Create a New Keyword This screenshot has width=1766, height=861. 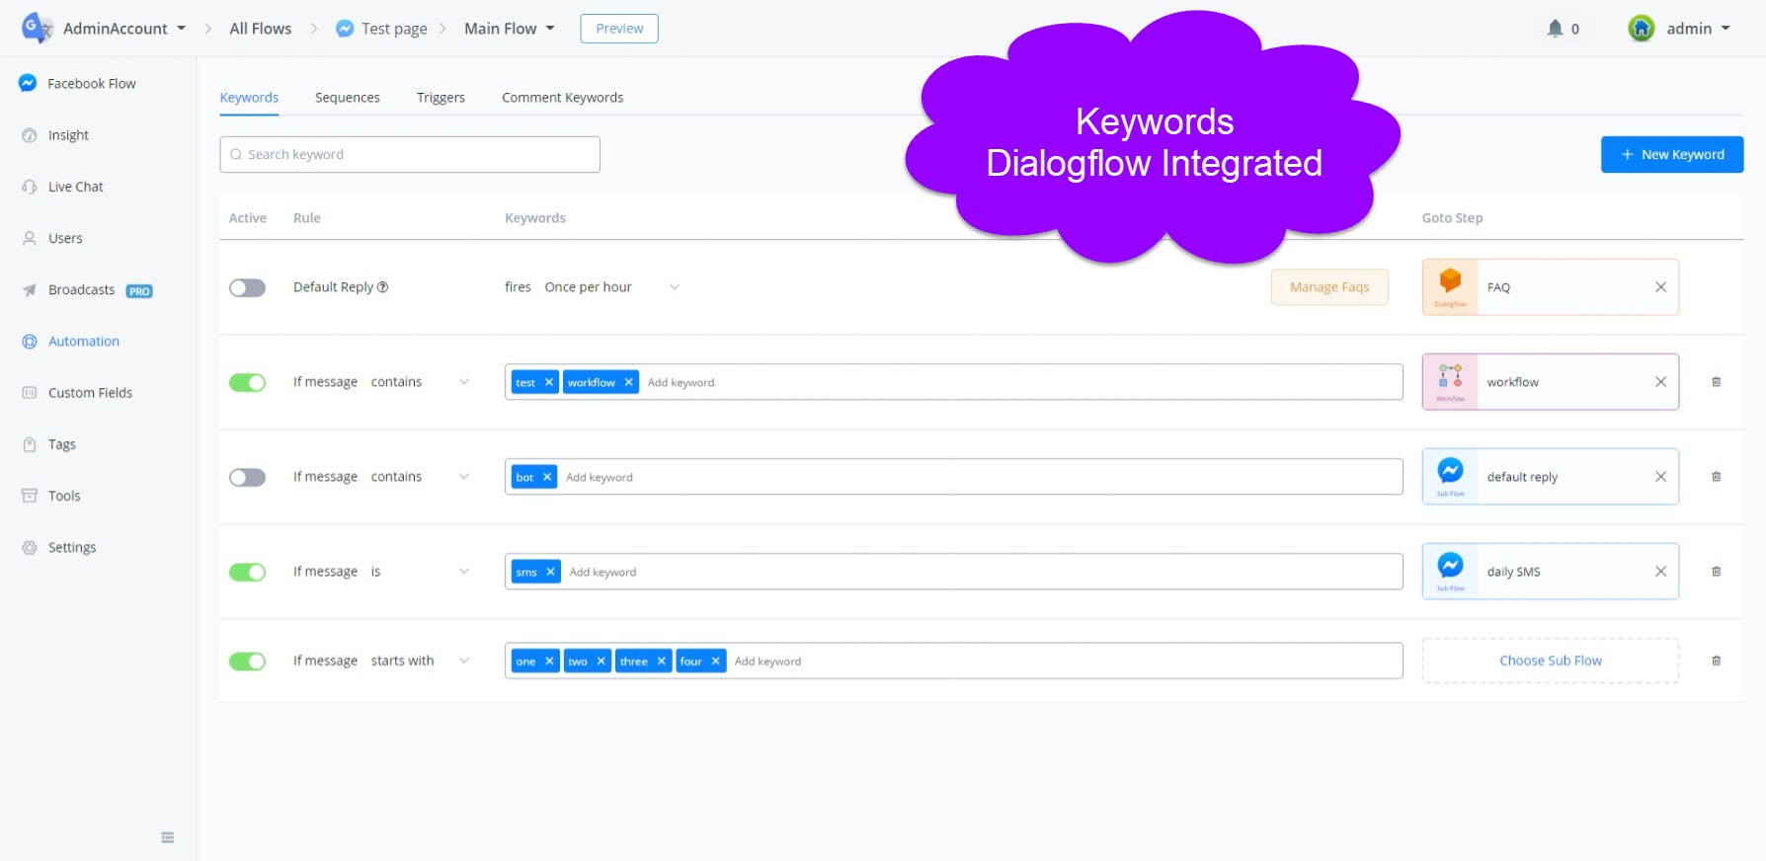click(x=1672, y=154)
